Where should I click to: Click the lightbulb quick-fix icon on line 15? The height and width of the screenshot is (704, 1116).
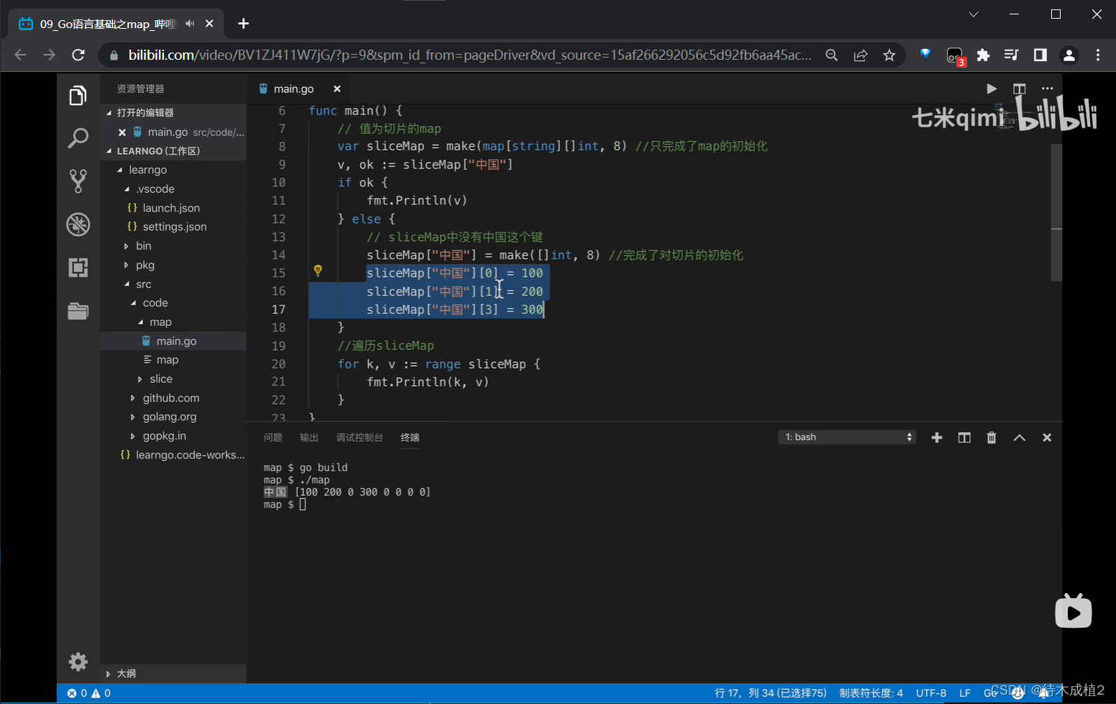click(318, 271)
